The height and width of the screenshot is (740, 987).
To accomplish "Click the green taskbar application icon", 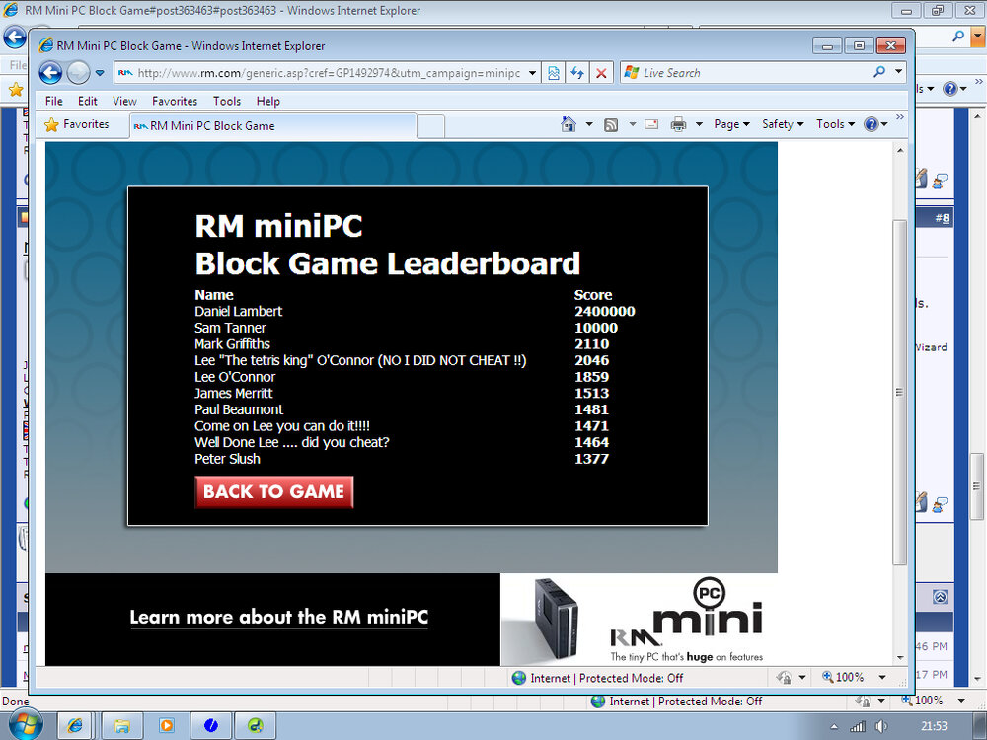I will [255, 725].
